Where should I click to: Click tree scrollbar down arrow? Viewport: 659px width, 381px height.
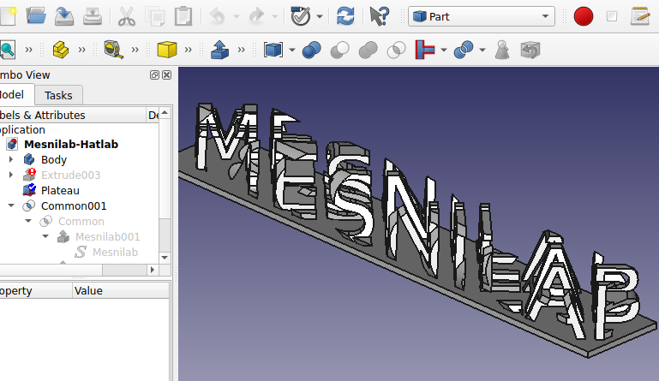(x=165, y=258)
